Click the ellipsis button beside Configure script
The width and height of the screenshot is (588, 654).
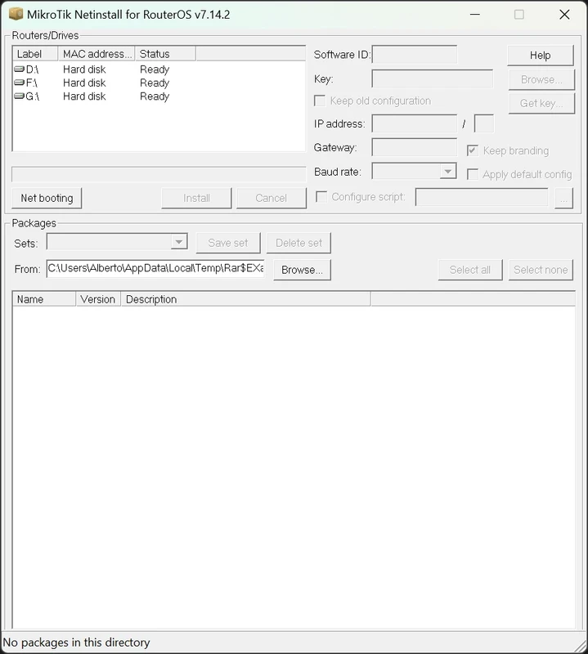tap(563, 197)
